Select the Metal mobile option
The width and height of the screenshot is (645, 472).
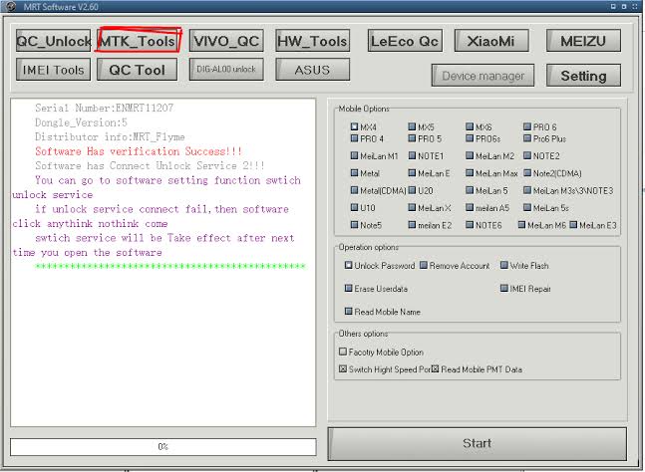[354, 173]
